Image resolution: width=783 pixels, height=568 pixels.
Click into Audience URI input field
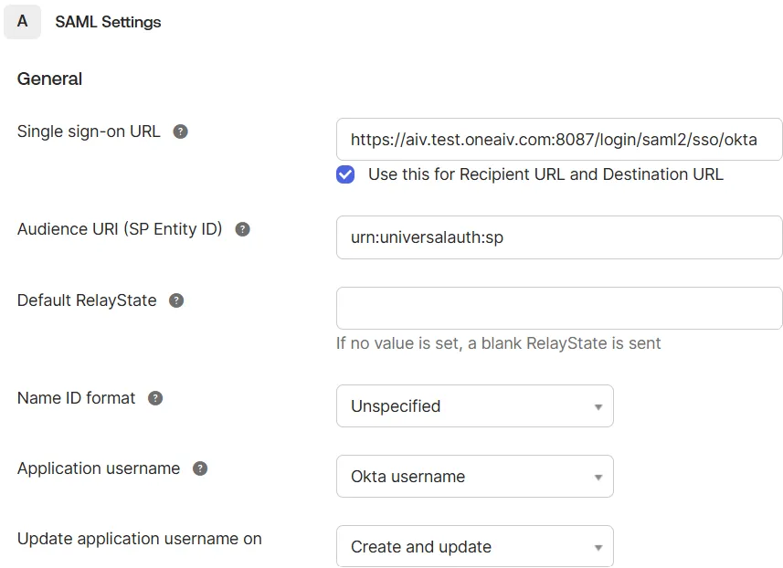point(559,237)
